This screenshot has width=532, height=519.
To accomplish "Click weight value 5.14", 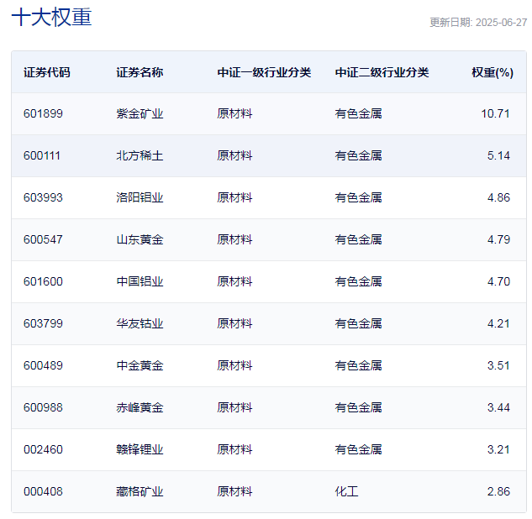I will [498, 155].
